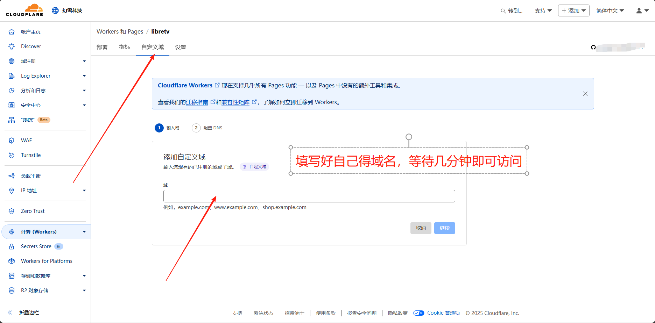
Task: Click the 负载平衡 icon
Action: pyautogui.click(x=12, y=176)
